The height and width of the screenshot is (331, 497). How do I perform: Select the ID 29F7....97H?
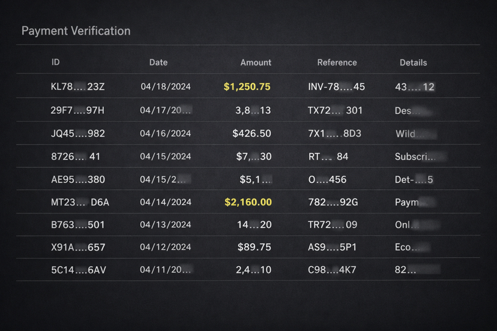pos(77,110)
